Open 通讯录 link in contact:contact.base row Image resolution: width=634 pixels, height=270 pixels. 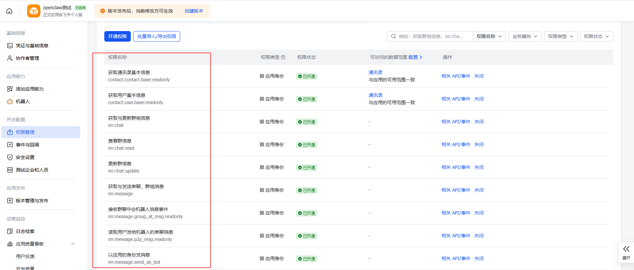tap(375, 72)
